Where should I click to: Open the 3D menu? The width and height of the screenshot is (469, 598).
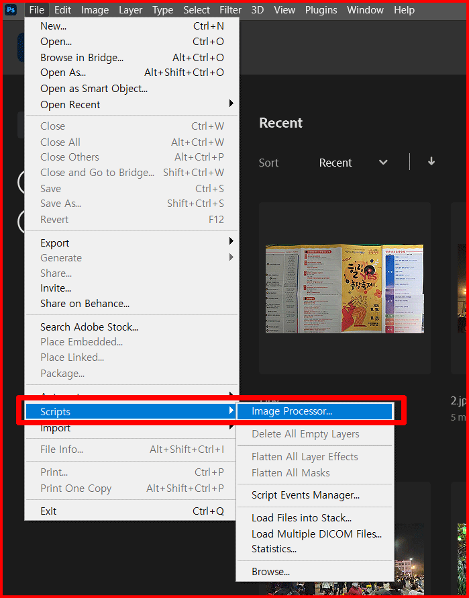[258, 10]
